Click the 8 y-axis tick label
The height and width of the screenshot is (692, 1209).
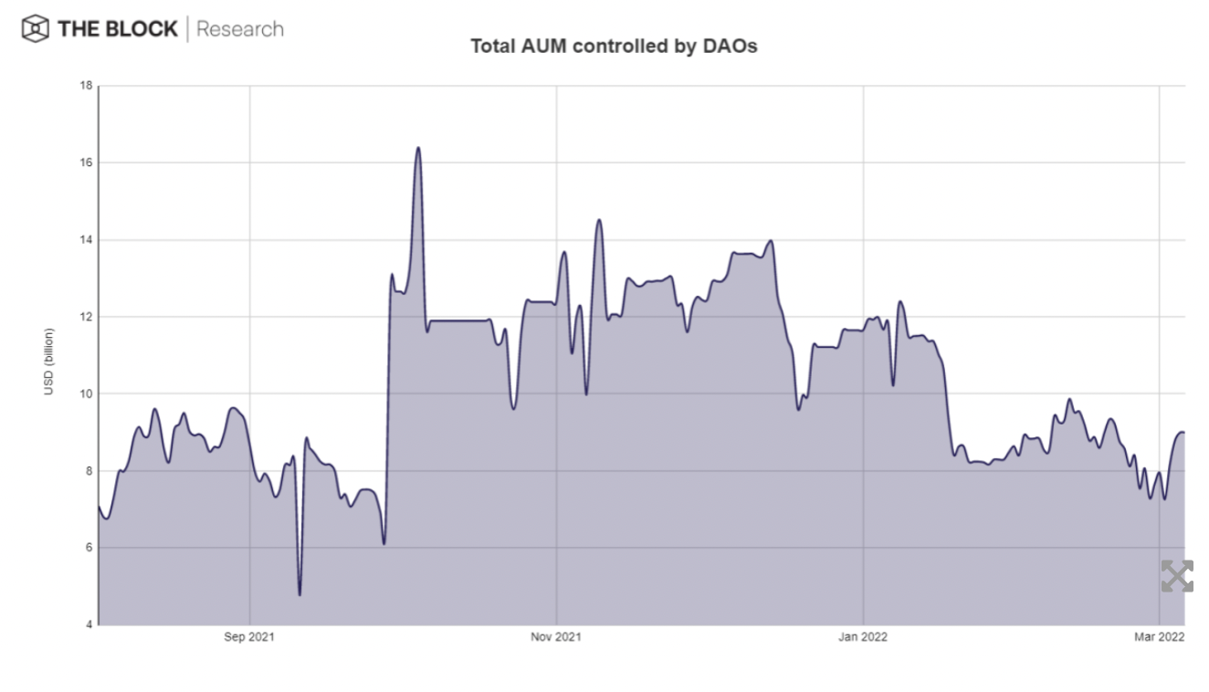tap(88, 471)
